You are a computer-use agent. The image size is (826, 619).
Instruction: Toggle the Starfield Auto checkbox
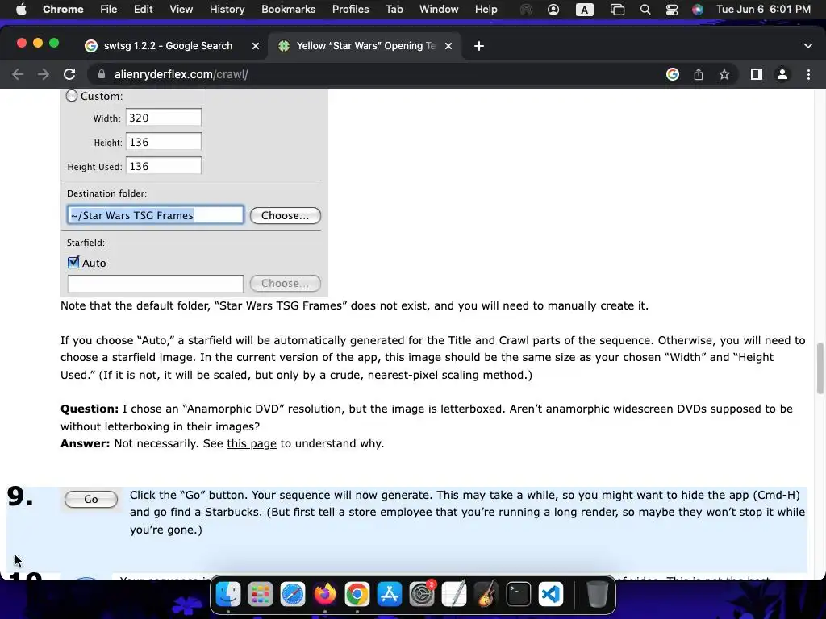tap(73, 262)
